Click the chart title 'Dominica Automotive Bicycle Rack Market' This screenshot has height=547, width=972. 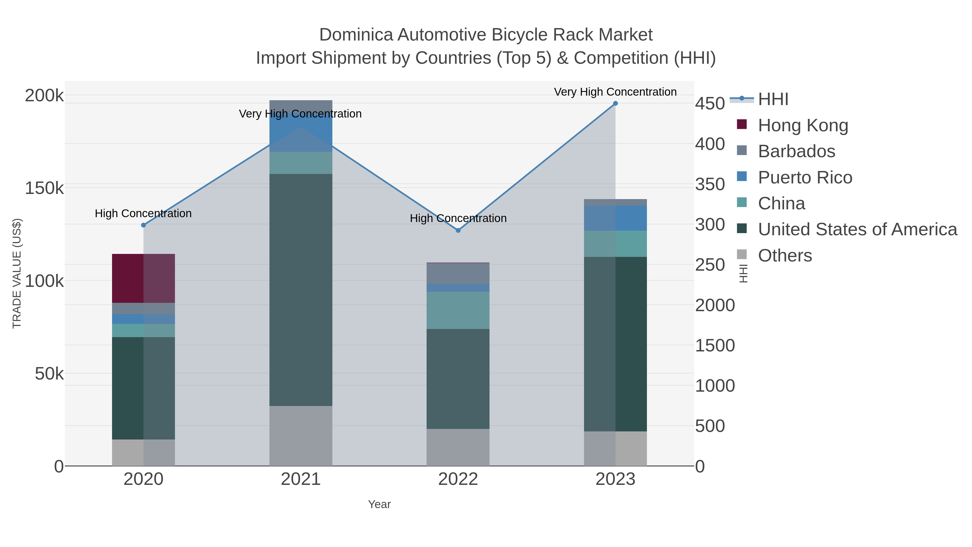(x=486, y=35)
